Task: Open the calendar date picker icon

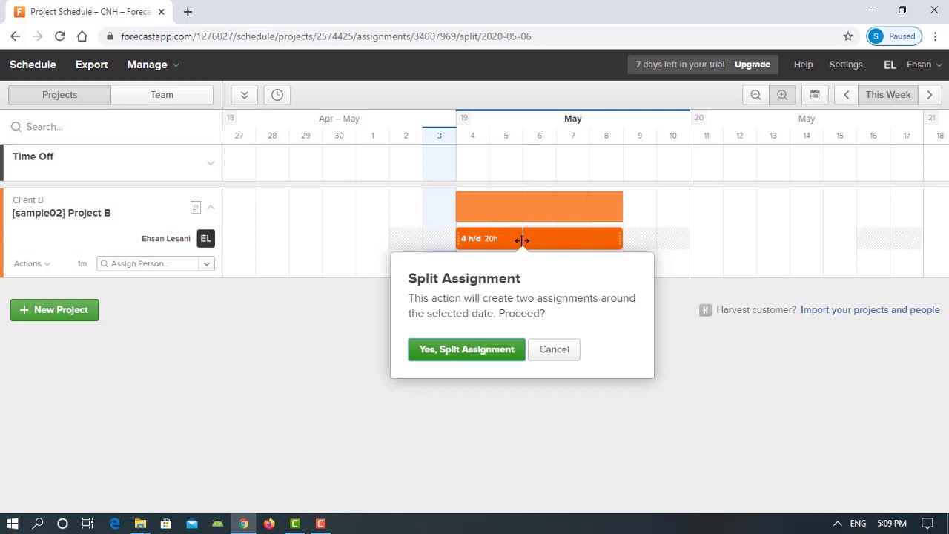Action: pyautogui.click(x=815, y=95)
